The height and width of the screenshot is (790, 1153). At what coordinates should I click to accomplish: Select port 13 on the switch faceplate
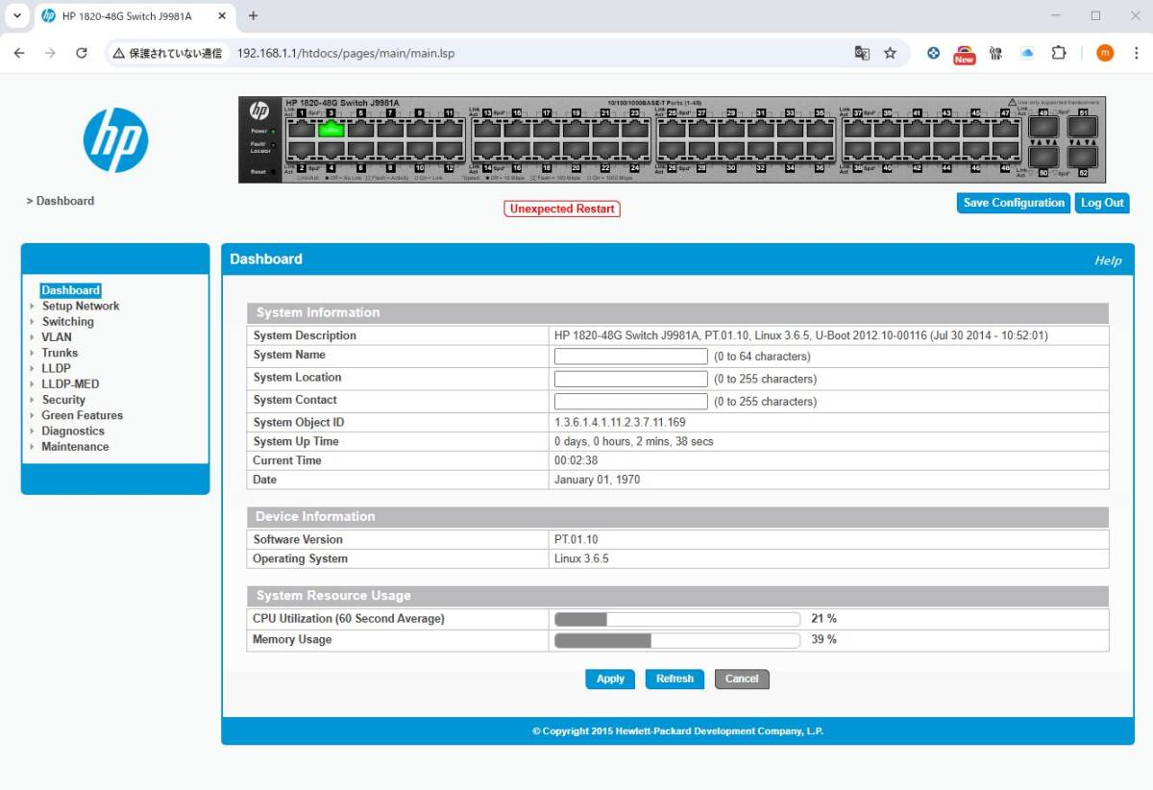(487, 130)
